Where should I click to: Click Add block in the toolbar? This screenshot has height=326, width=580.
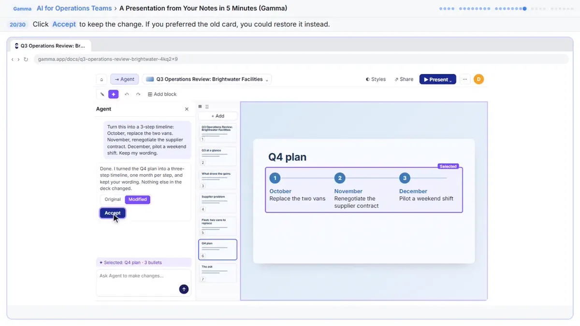click(x=162, y=94)
